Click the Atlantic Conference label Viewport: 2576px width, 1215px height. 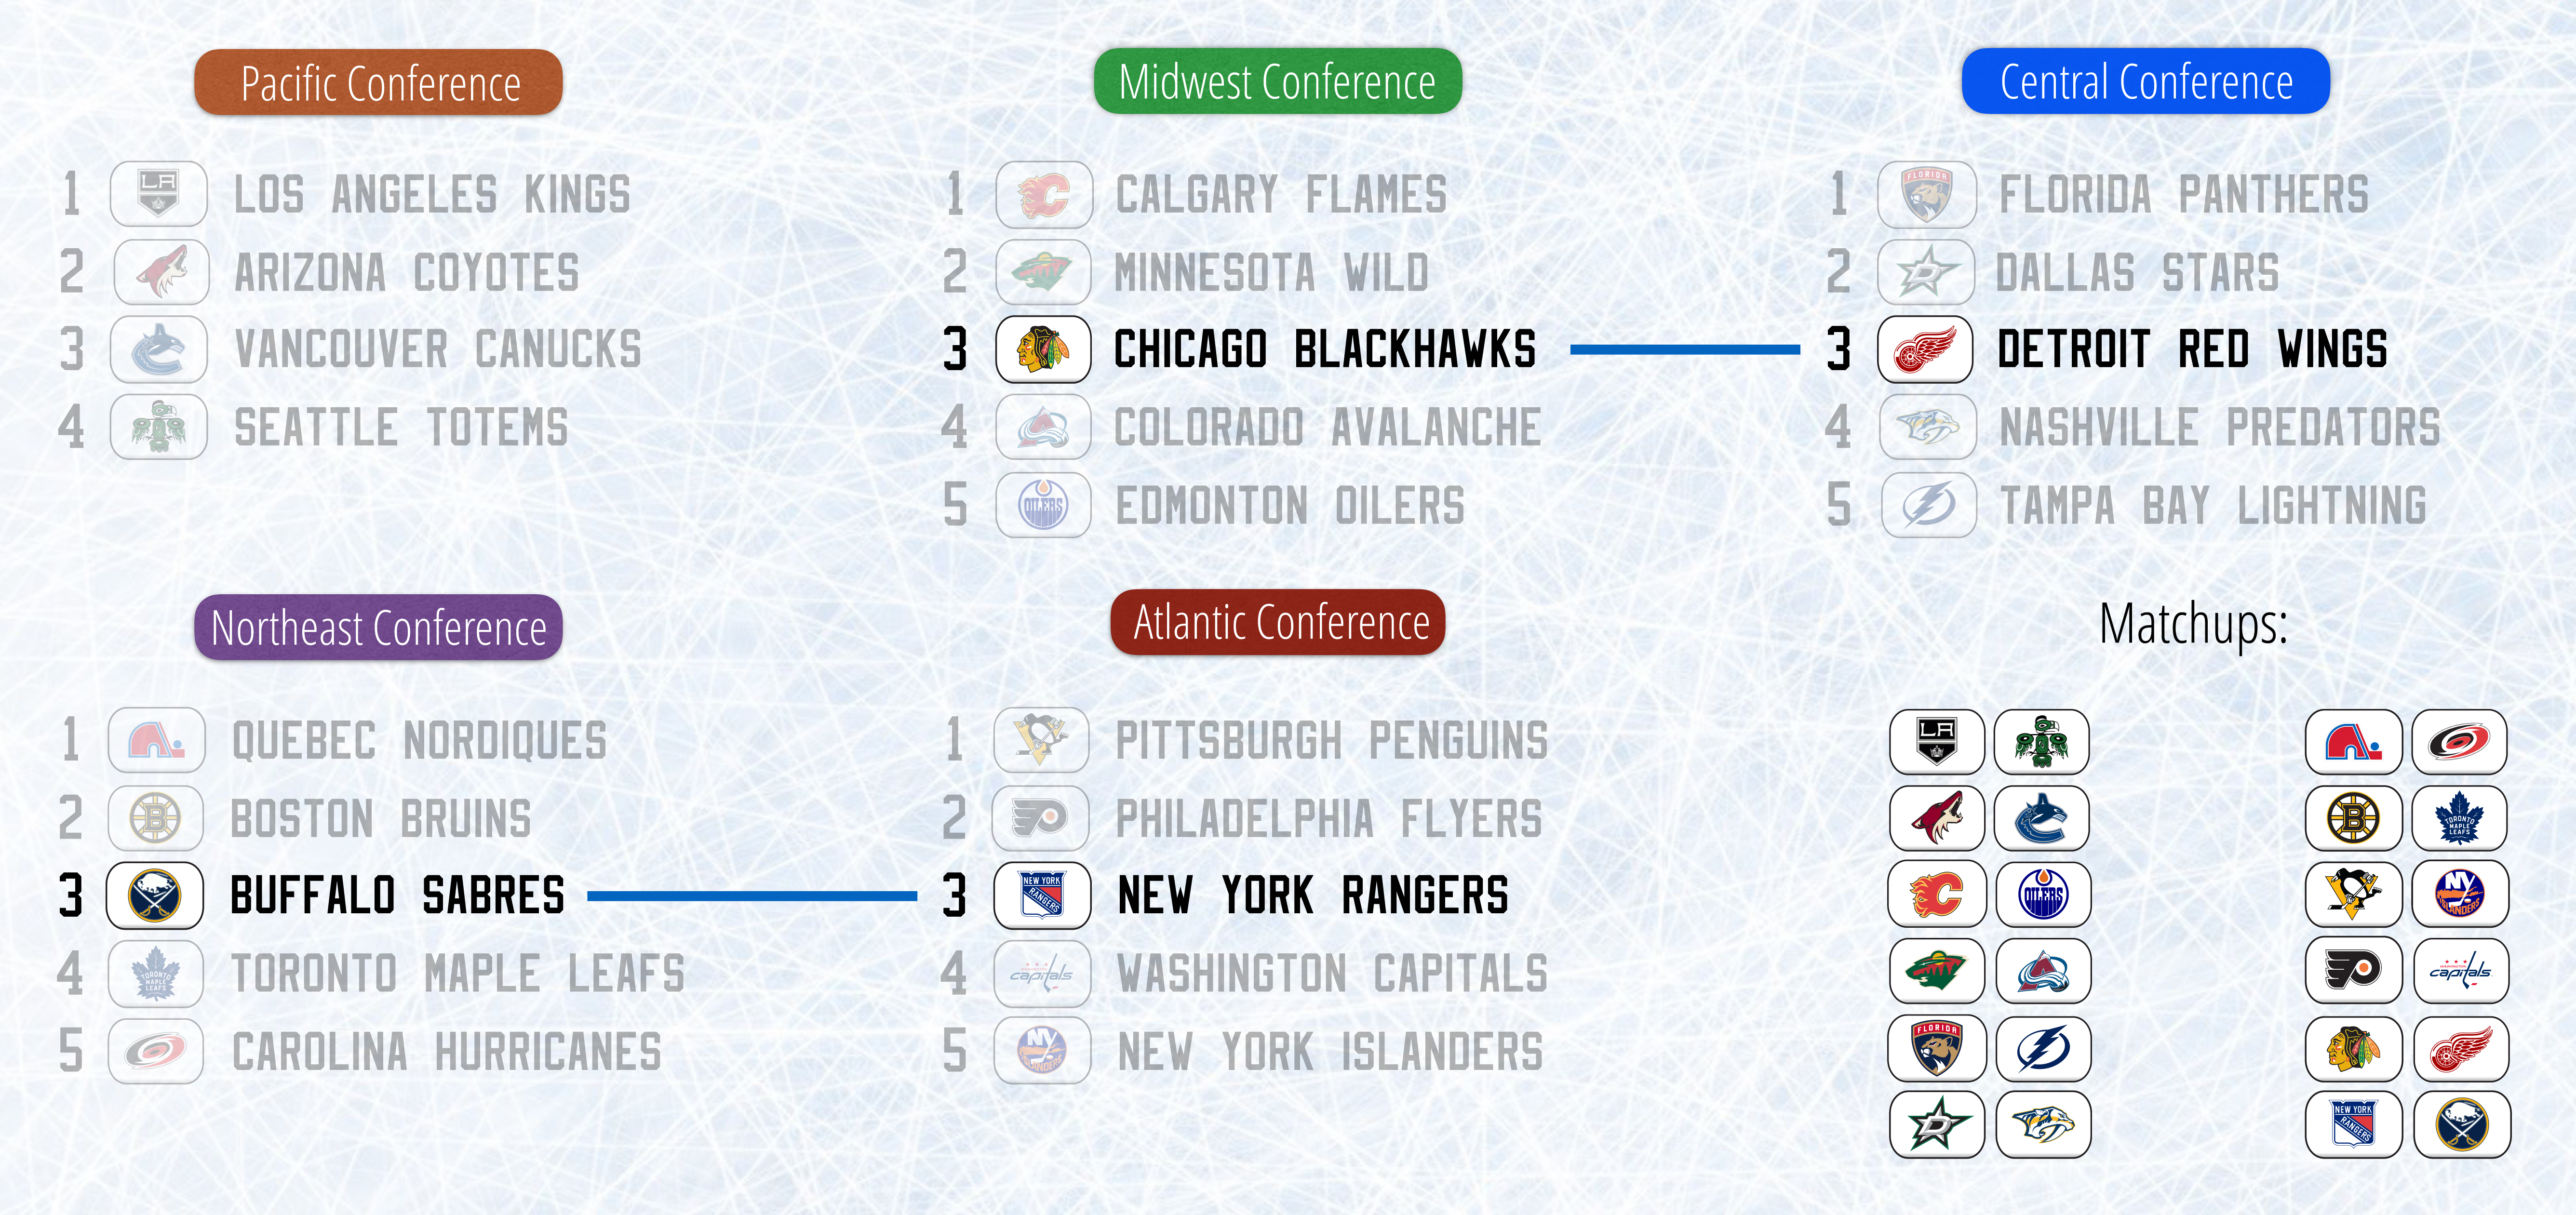(x=1278, y=622)
